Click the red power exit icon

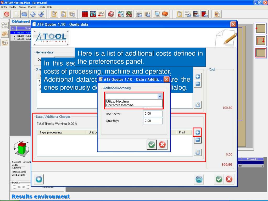pyautogui.click(x=7, y=14)
